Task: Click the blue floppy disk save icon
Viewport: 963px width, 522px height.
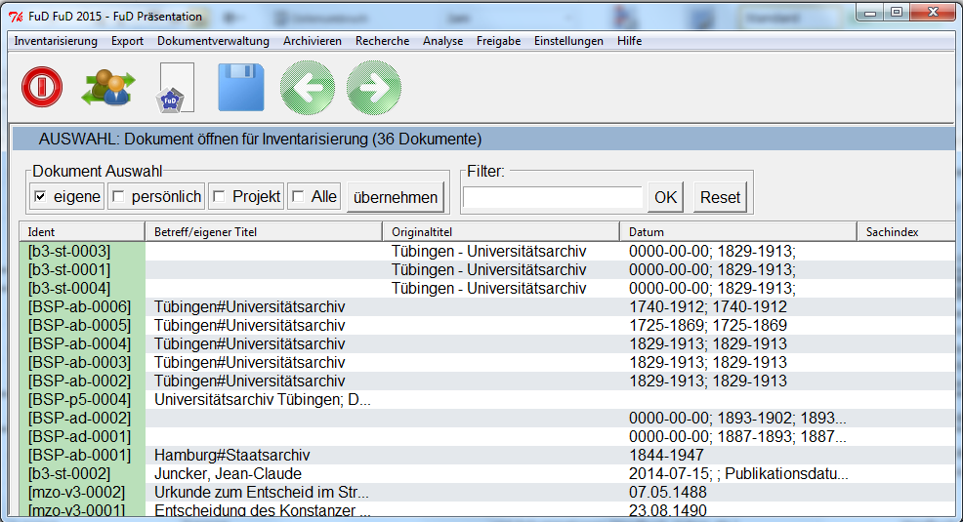Action: coord(241,87)
